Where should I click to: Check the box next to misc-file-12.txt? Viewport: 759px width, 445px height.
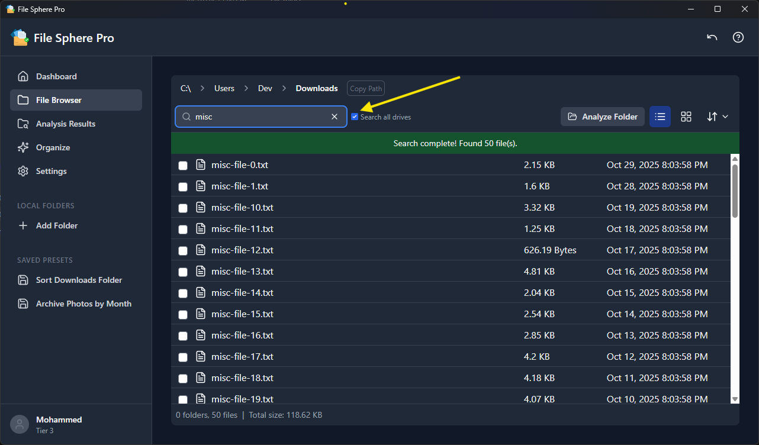pyautogui.click(x=183, y=251)
